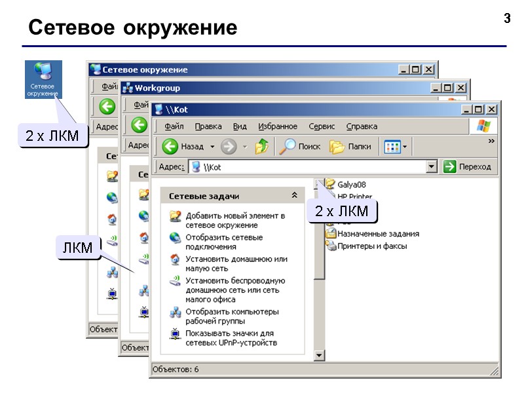Image resolution: width=524 pixels, height=393 pixels.
Task: Open the Вид menu
Action: (x=240, y=126)
